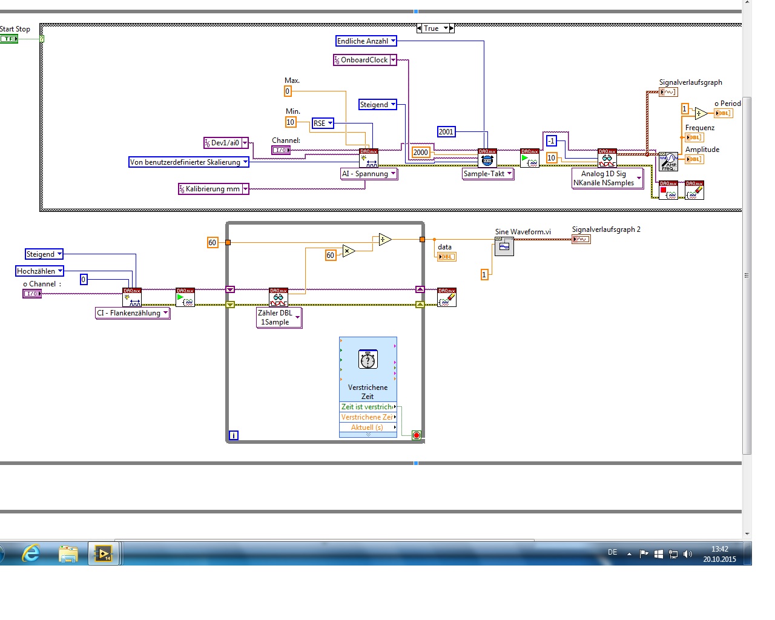775x620 pixels.
Task: Click the data DBL indicator terminal
Action: pyautogui.click(x=446, y=257)
